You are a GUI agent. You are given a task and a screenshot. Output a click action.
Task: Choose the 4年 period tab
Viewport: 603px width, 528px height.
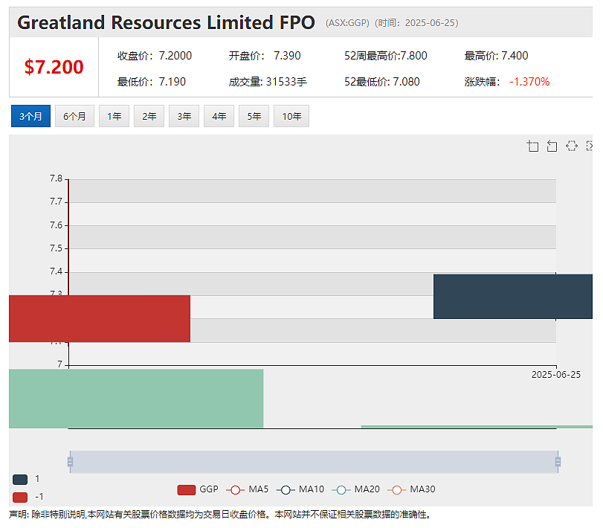click(x=219, y=116)
